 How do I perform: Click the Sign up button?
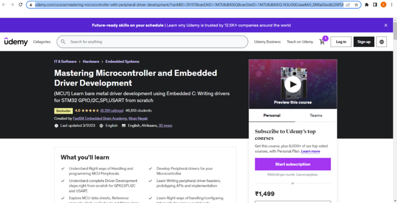pyautogui.click(x=364, y=42)
